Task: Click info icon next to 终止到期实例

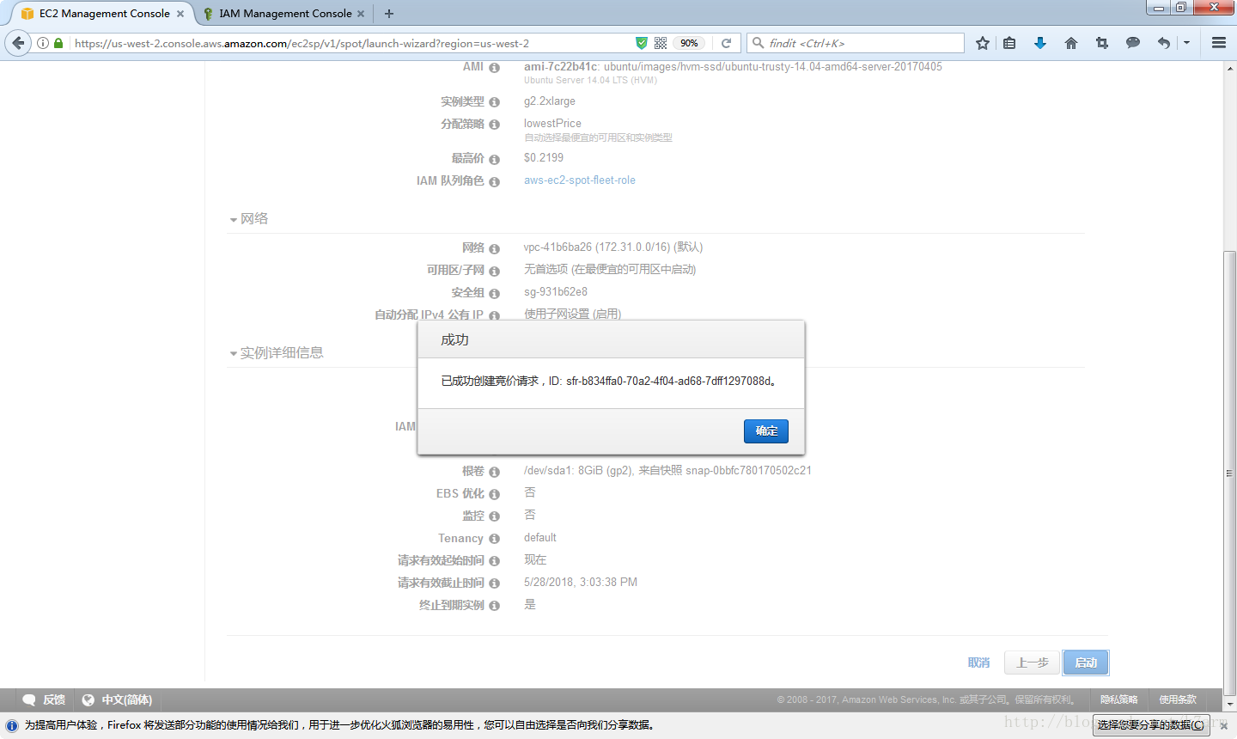Action: coord(494,606)
